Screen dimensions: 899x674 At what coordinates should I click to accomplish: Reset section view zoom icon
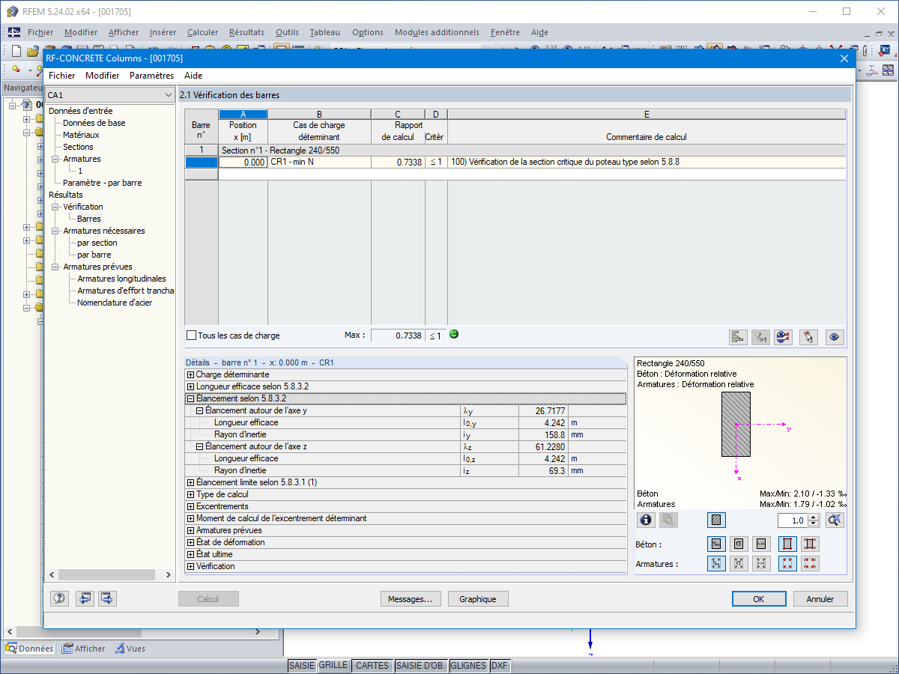[x=836, y=520]
